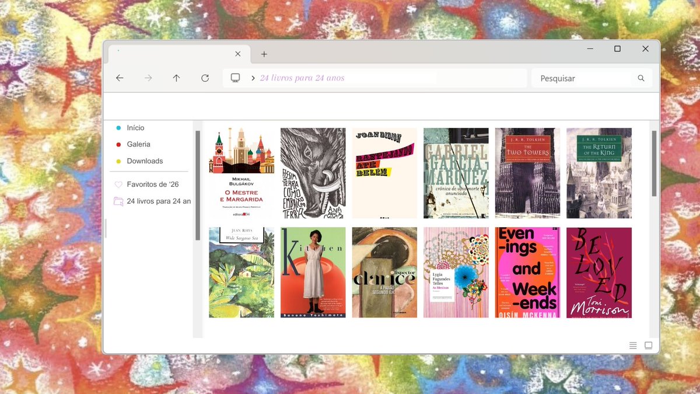Switch to details list view icon
This screenshot has height=394, width=700.
[x=633, y=346]
